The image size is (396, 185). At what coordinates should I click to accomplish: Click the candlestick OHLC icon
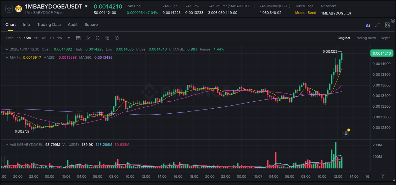[x=97, y=38]
